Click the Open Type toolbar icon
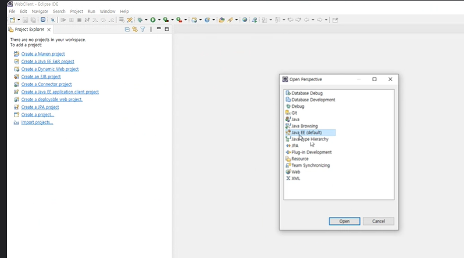464x258 pixels. pyautogui.click(x=222, y=20)
